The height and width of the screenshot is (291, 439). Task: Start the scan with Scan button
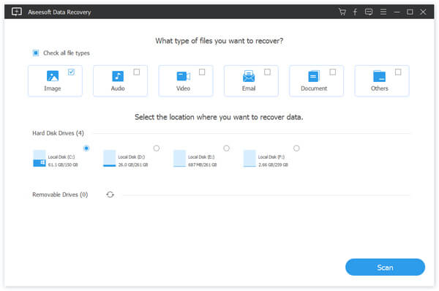coord(385,267)
